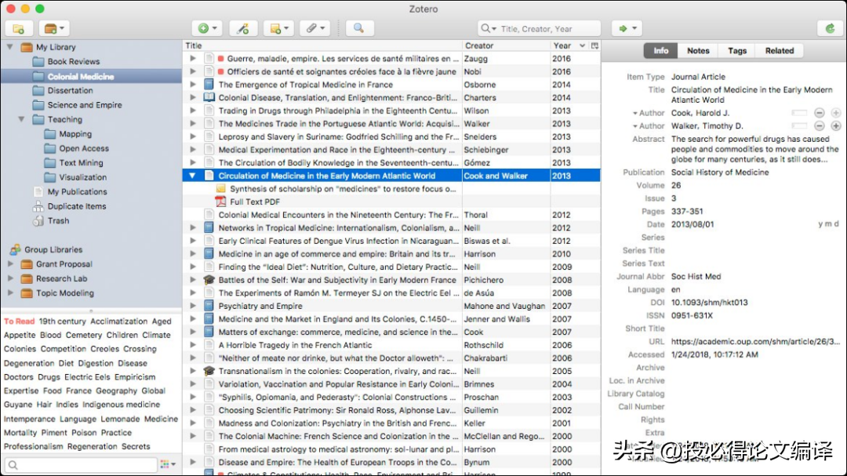Open Advanced Search magnifier icon
Screen dimensions: 847x476
pos(358,28)
